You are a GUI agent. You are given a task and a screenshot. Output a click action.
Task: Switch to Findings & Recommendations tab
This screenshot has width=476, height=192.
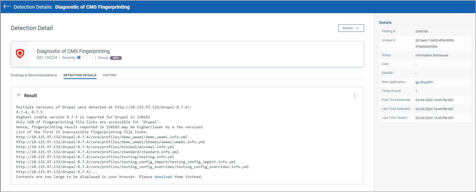tap(34, 75)
